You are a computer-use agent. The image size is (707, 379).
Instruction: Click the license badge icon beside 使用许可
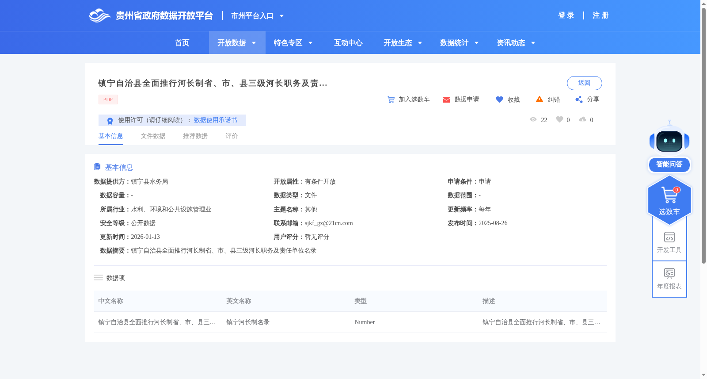[x=110, y=121]
